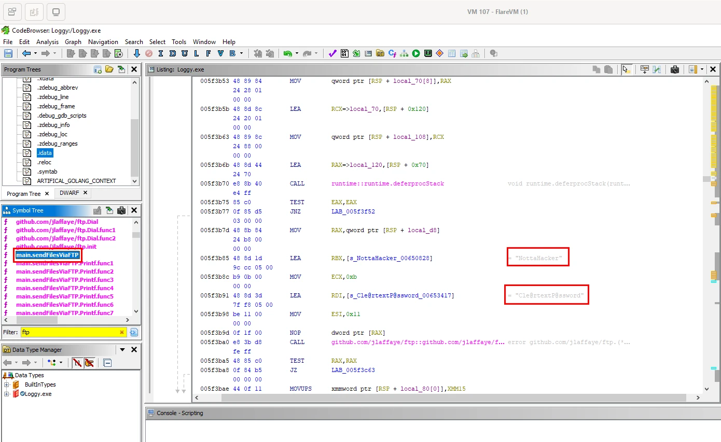Click the LAB_005f3c63 jump label
721x442 pixels.
pyautogui.click(x=353, y=370)
